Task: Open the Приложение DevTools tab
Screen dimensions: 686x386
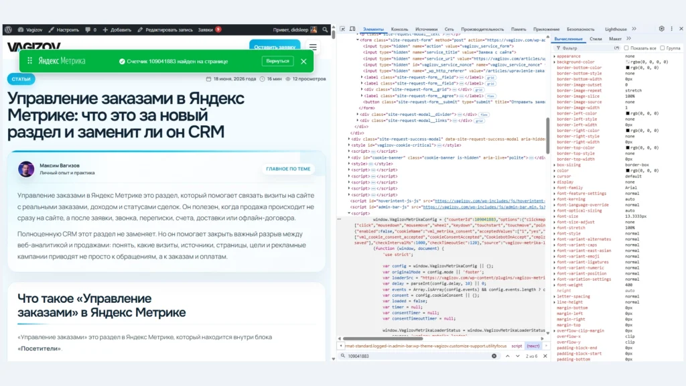Action: [546, 29]
